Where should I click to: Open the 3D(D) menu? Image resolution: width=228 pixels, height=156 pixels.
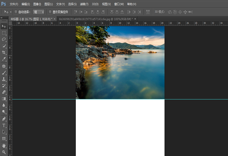point(95,4)
